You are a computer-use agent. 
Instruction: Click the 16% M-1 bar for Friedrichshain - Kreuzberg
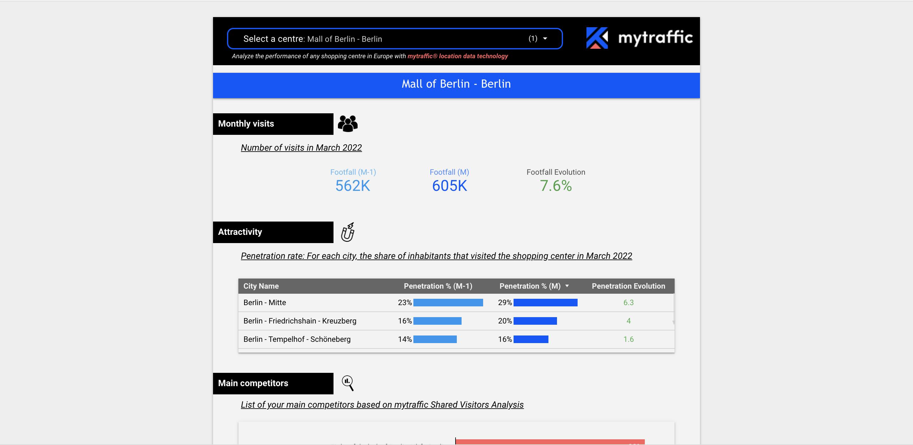pyautogui.click(x=437, y=321)
